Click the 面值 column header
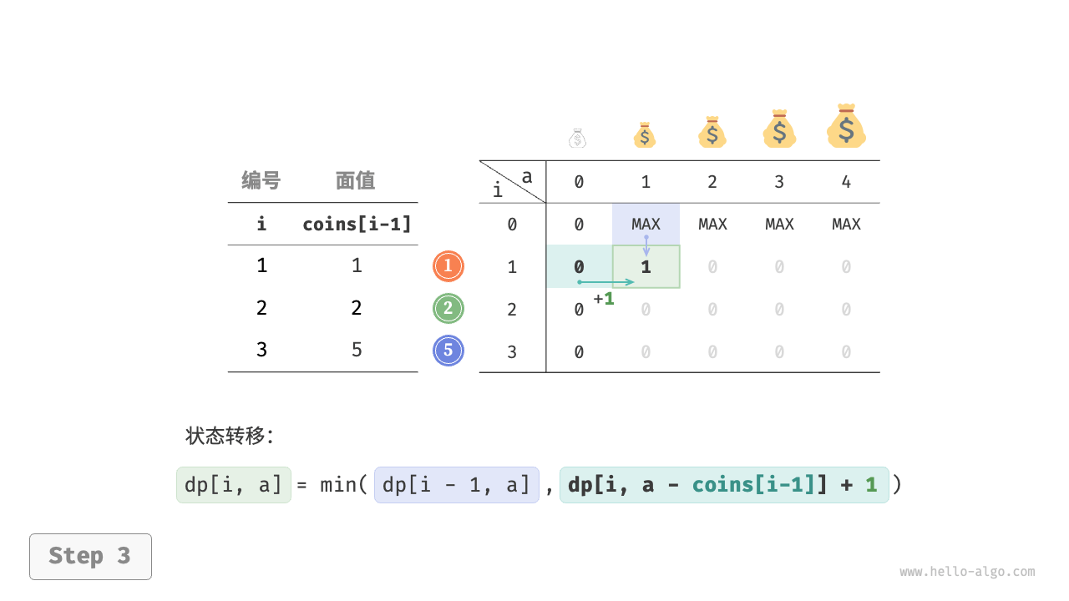1069x601 pixels. [356, 180]
